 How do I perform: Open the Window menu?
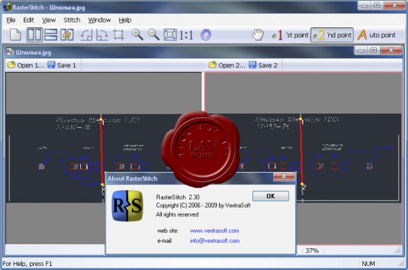pos(99,20)
